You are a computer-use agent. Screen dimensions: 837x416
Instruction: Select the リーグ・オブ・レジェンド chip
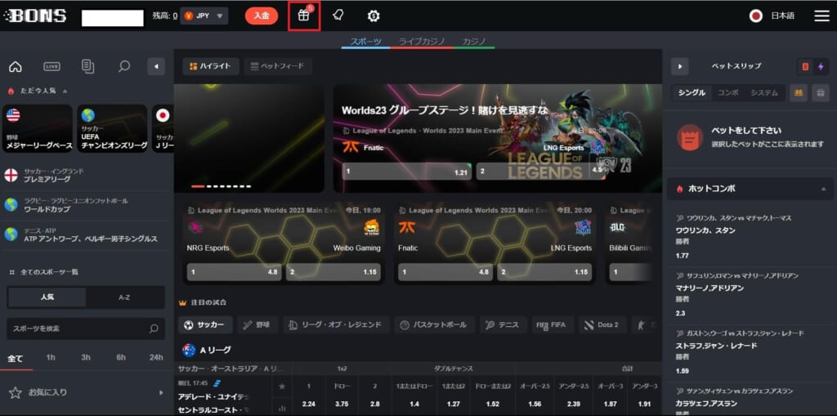(336, 324)
